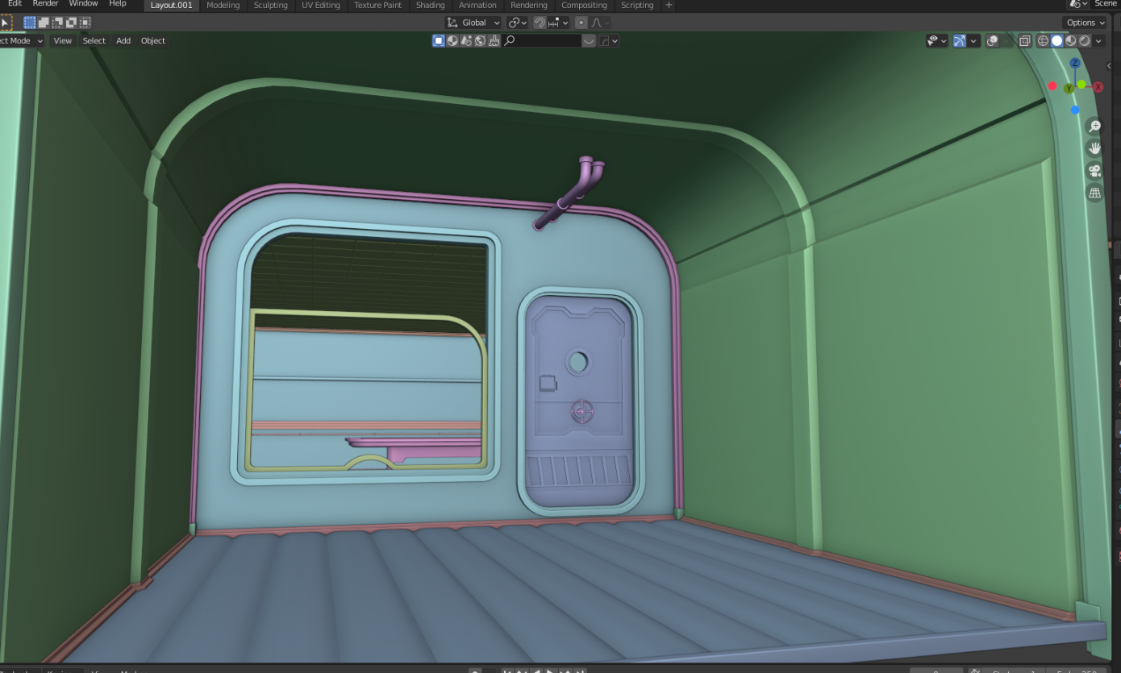Viewport: 1121px width, 673px height.
Task: Toggle Show Gizmo button
Action: 959,41
